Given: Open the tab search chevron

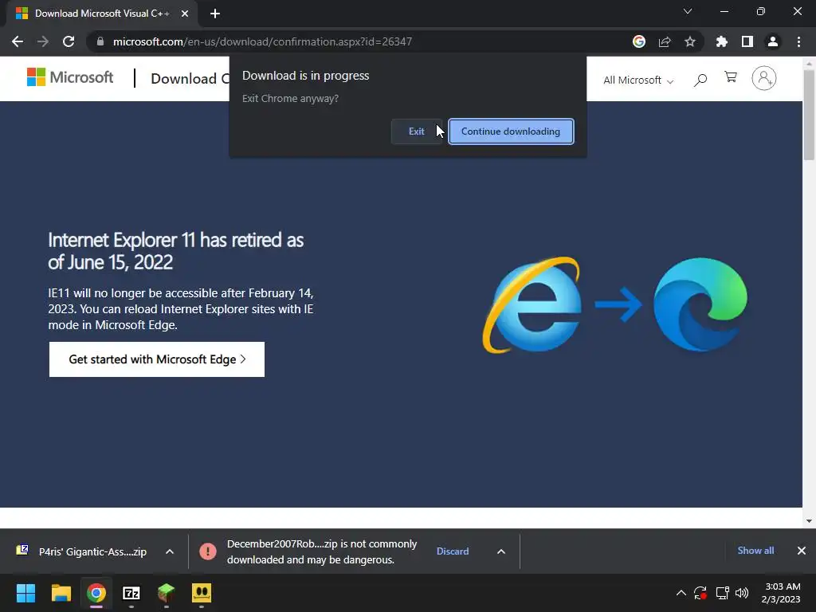Looking at the screenshot, I should coord(688,11).
